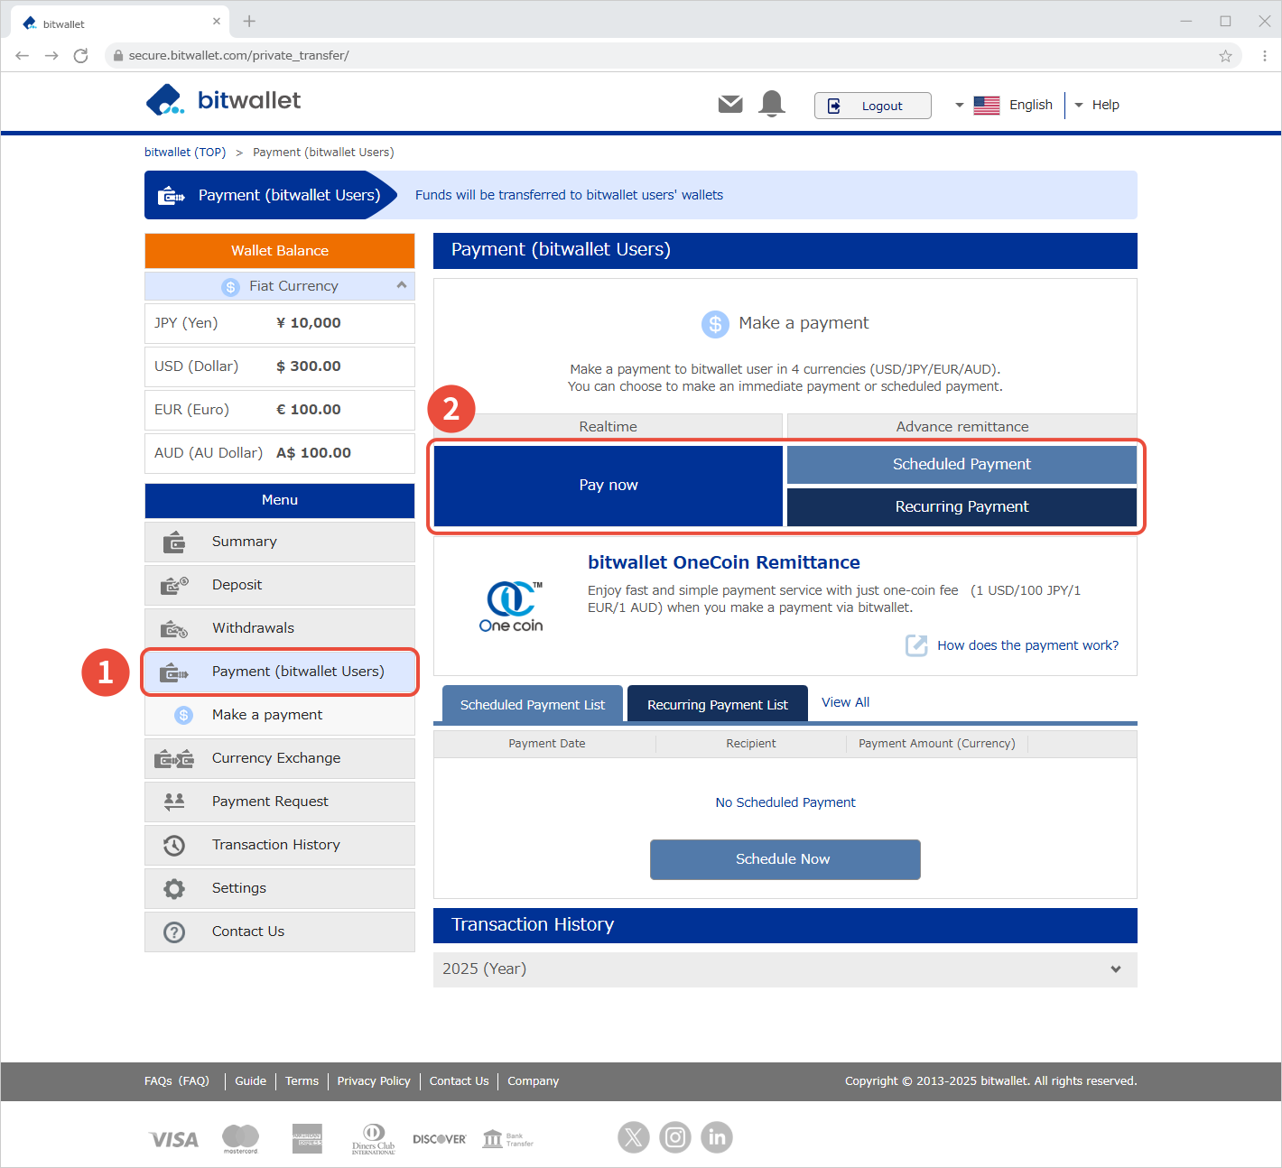Collapse the Fiat Currency section

[x=402, y=285]
